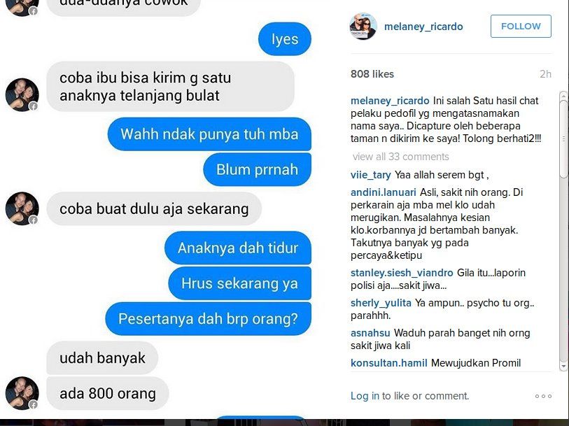This screenshot has width=569, height=426.
Task: Click the "Log in" link
Action: point(365,396)
